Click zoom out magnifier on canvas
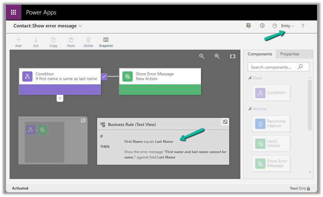Screen dimensions: 323x197 point(202,57)
